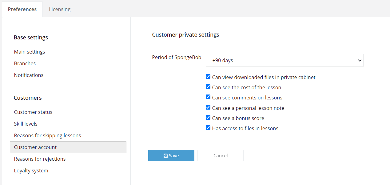Uncheck Can view downloaded files in private cabinet
The height and width of the screenshot is (185, 390).
click(x=208, y=77)
